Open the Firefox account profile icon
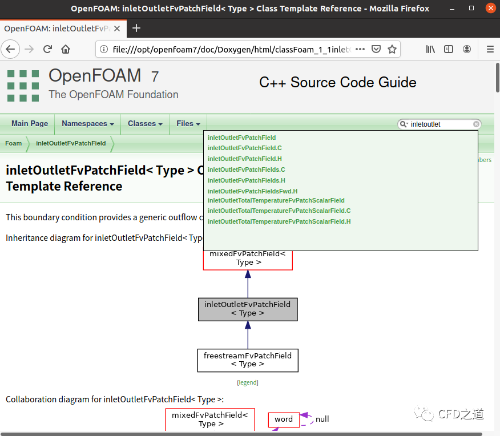 (467, 49)
